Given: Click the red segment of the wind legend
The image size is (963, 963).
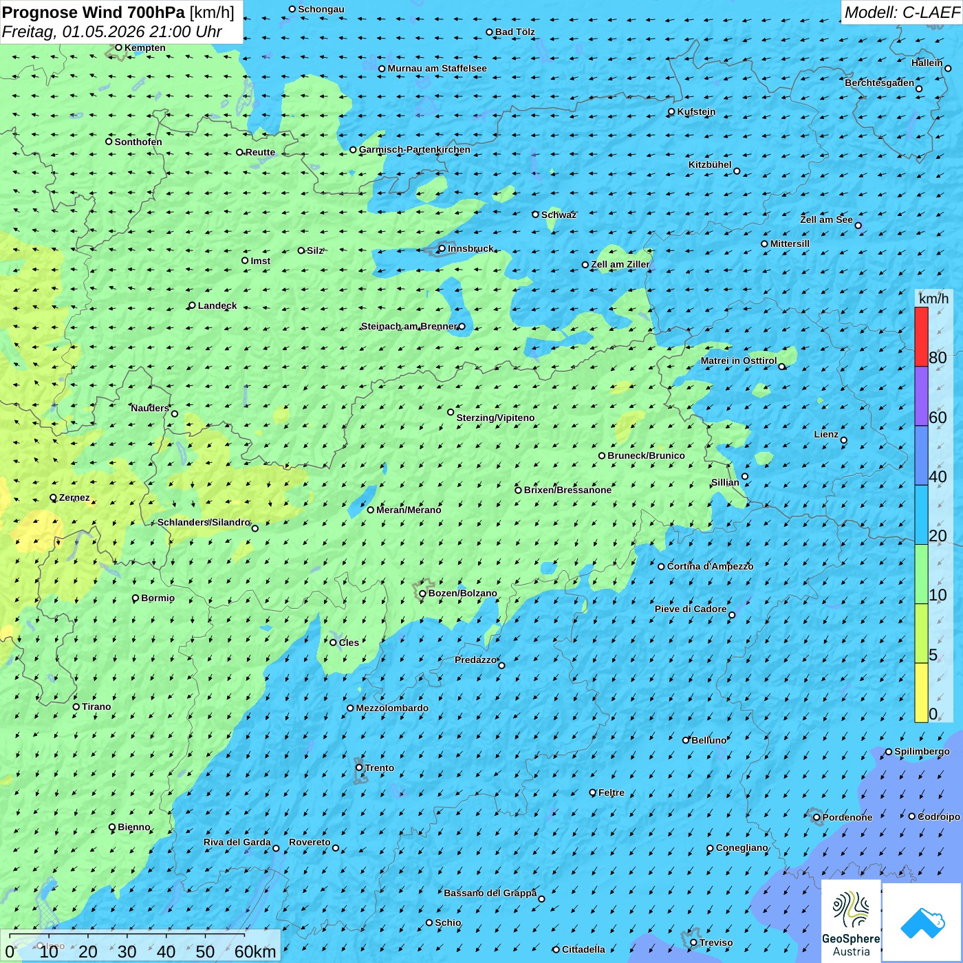Looking at the screenshot, I should pyautogui.click(x=921, y=336).
